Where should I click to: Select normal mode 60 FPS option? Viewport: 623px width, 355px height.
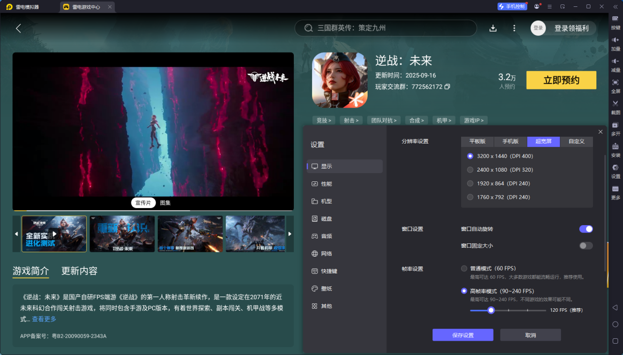tap(464, 268)
